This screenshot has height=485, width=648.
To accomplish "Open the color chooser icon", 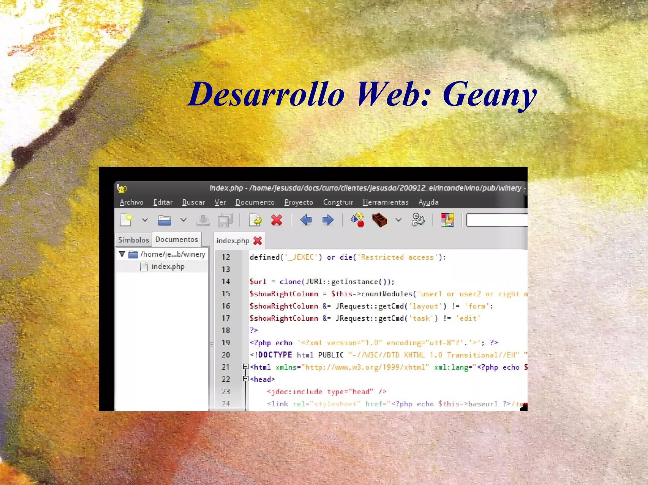I will click(447, 220).
